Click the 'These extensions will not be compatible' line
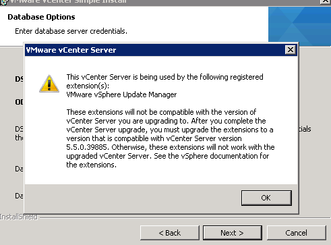Screen dimensions: 331x245 (161, 112)
